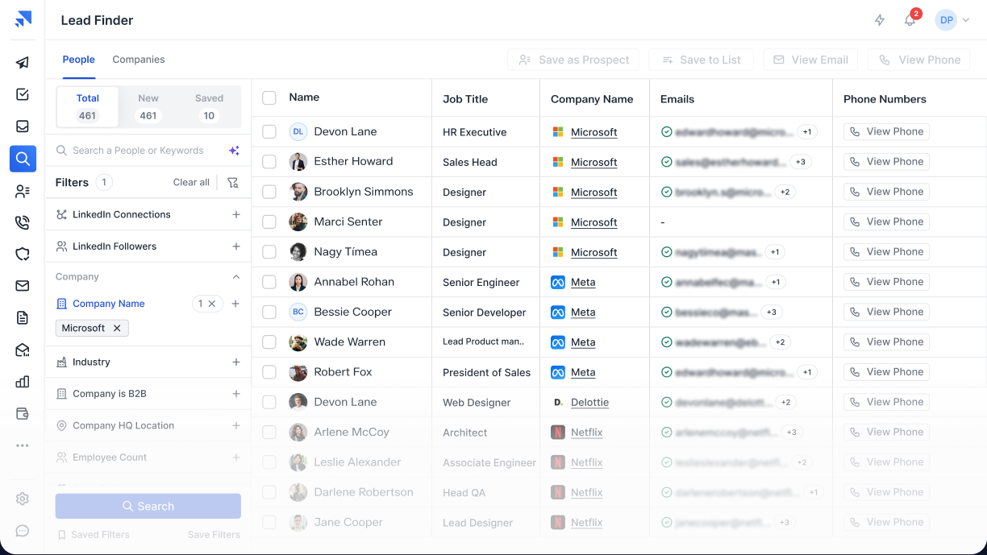This screenshot has height=555, width=987.
Task: Check the box for Marci Senter
Action: 269,222
